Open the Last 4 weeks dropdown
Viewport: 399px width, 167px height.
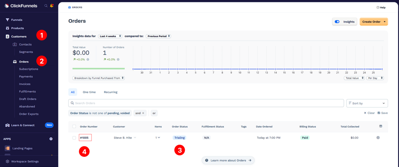[110, 36]
